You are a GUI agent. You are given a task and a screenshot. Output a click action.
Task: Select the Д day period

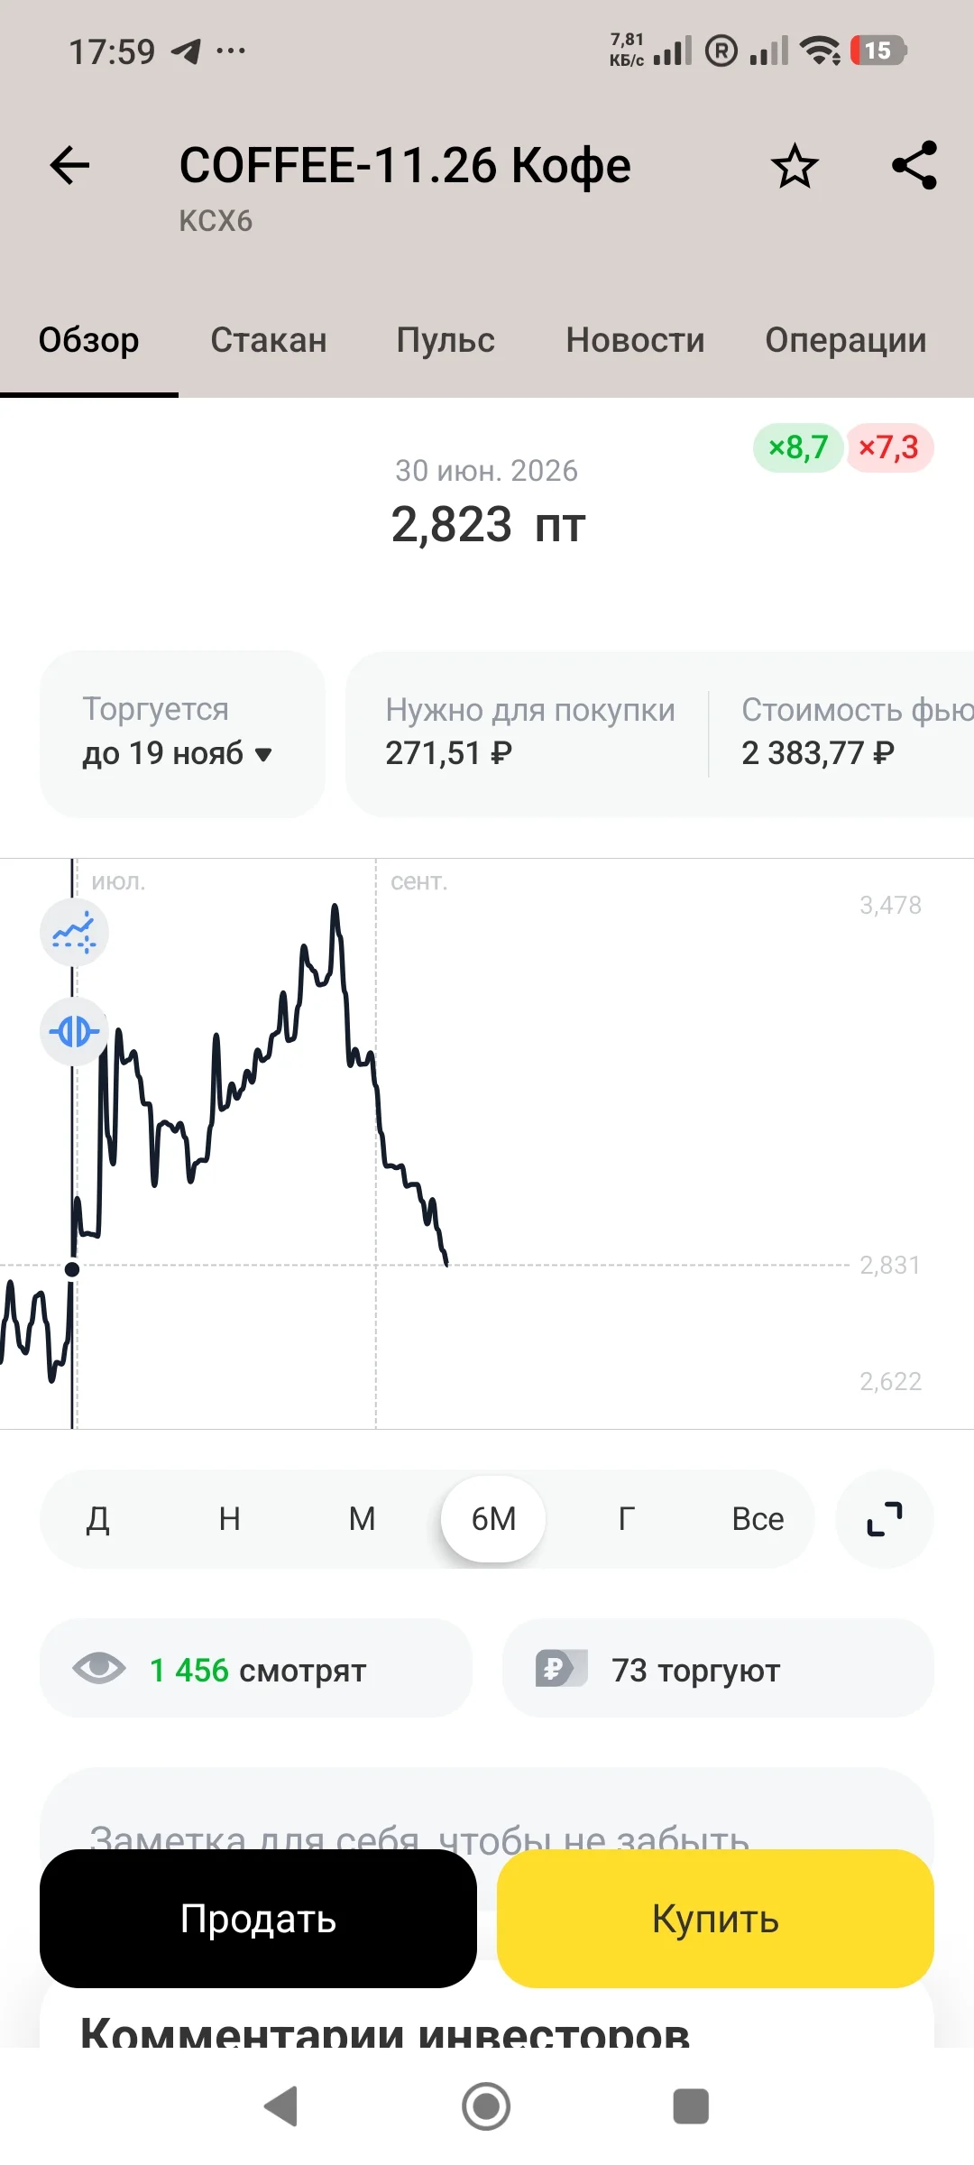(97, 1519)
